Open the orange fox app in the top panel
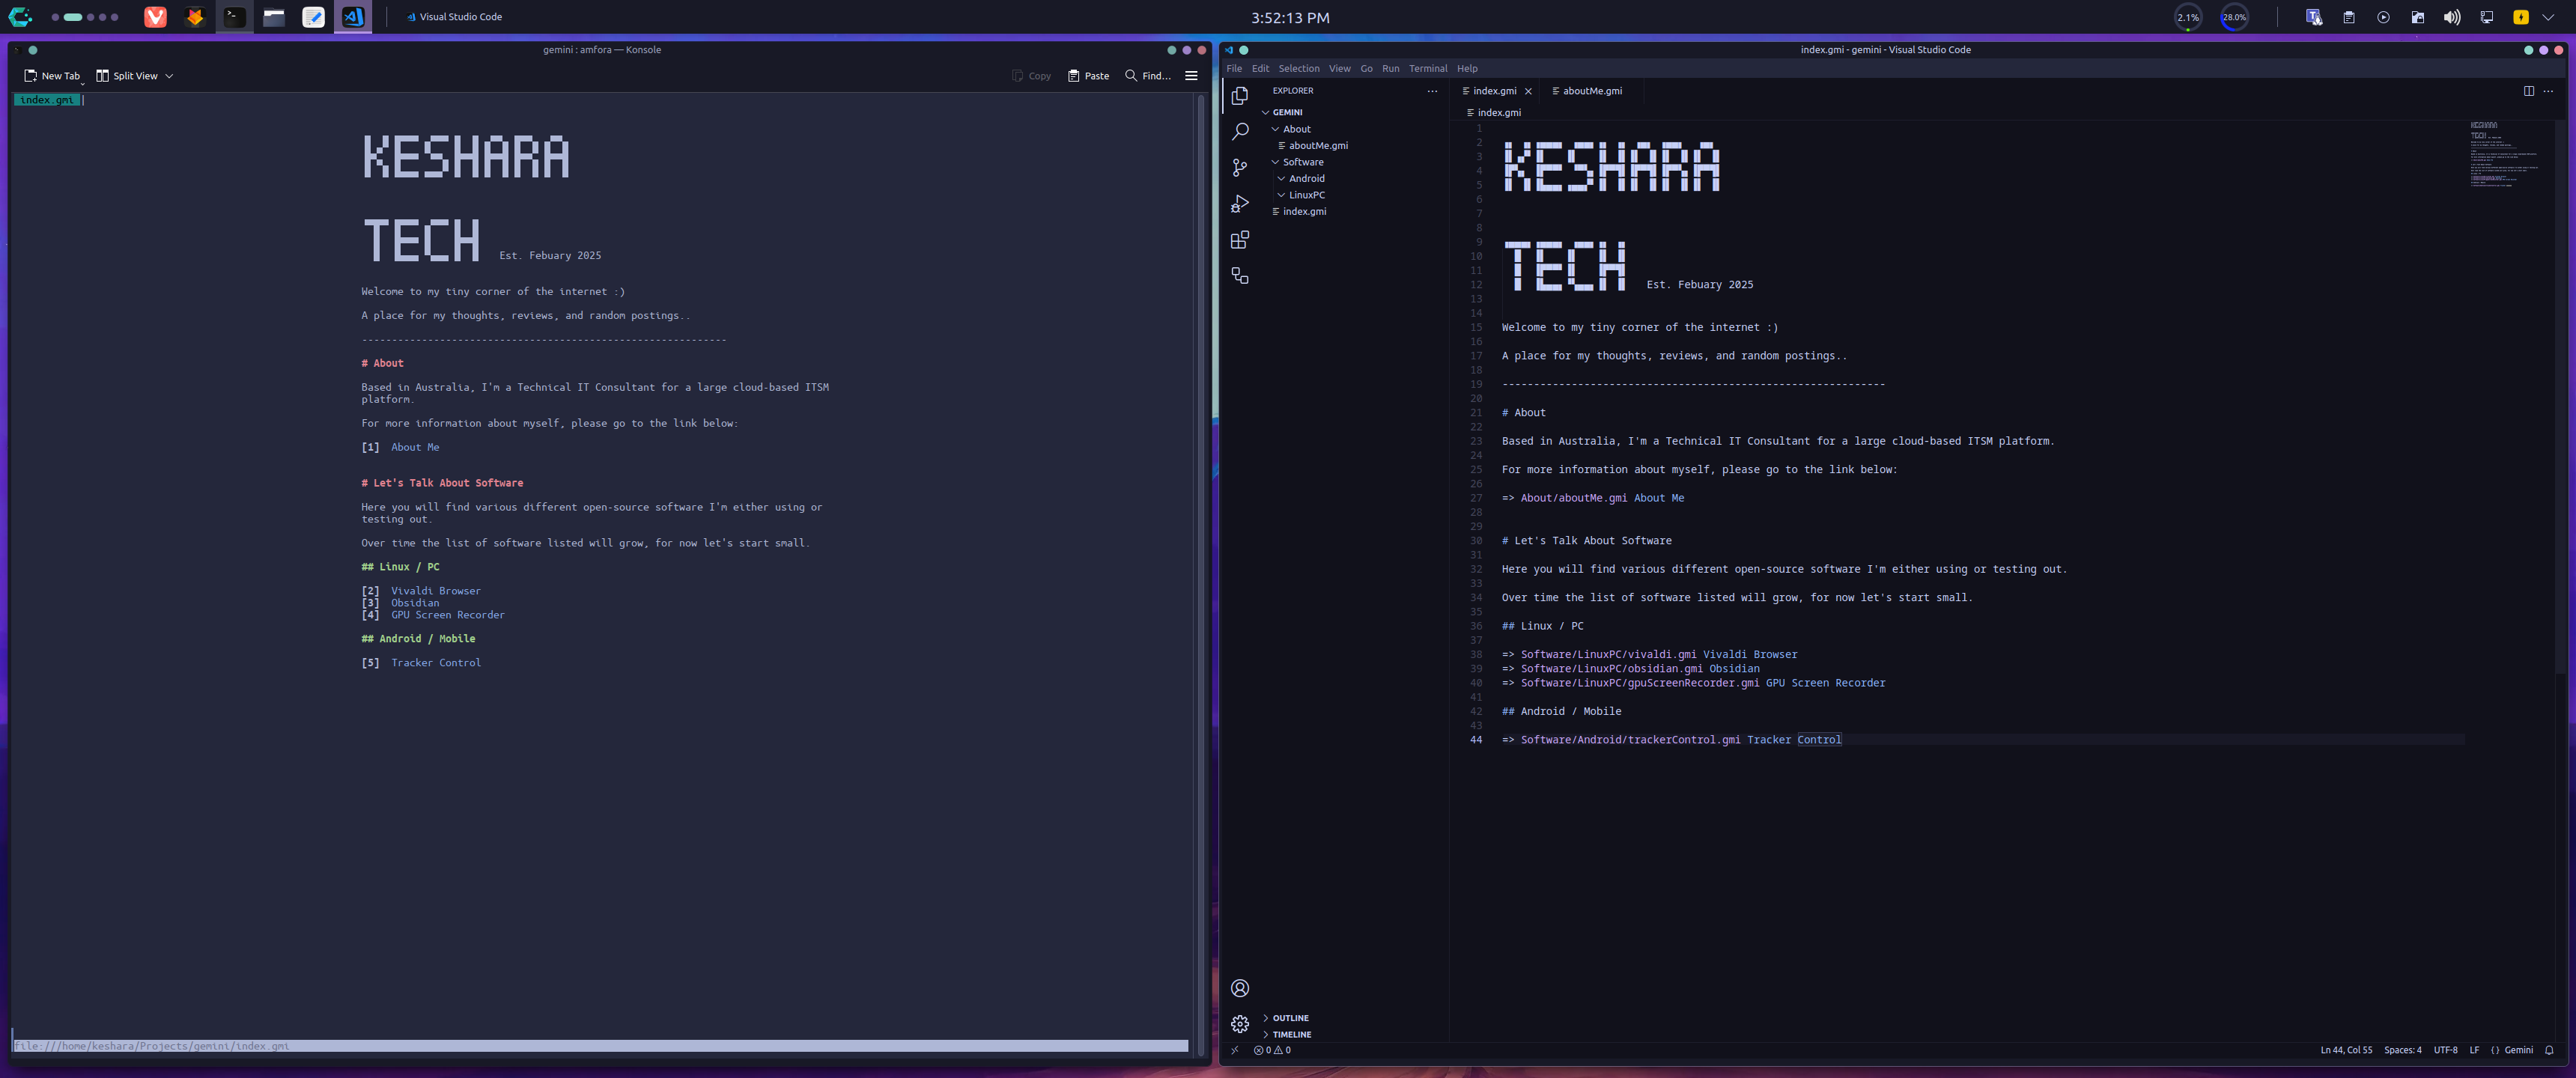The width and height of the screenshot is (2576, 1078). [194, 17]
